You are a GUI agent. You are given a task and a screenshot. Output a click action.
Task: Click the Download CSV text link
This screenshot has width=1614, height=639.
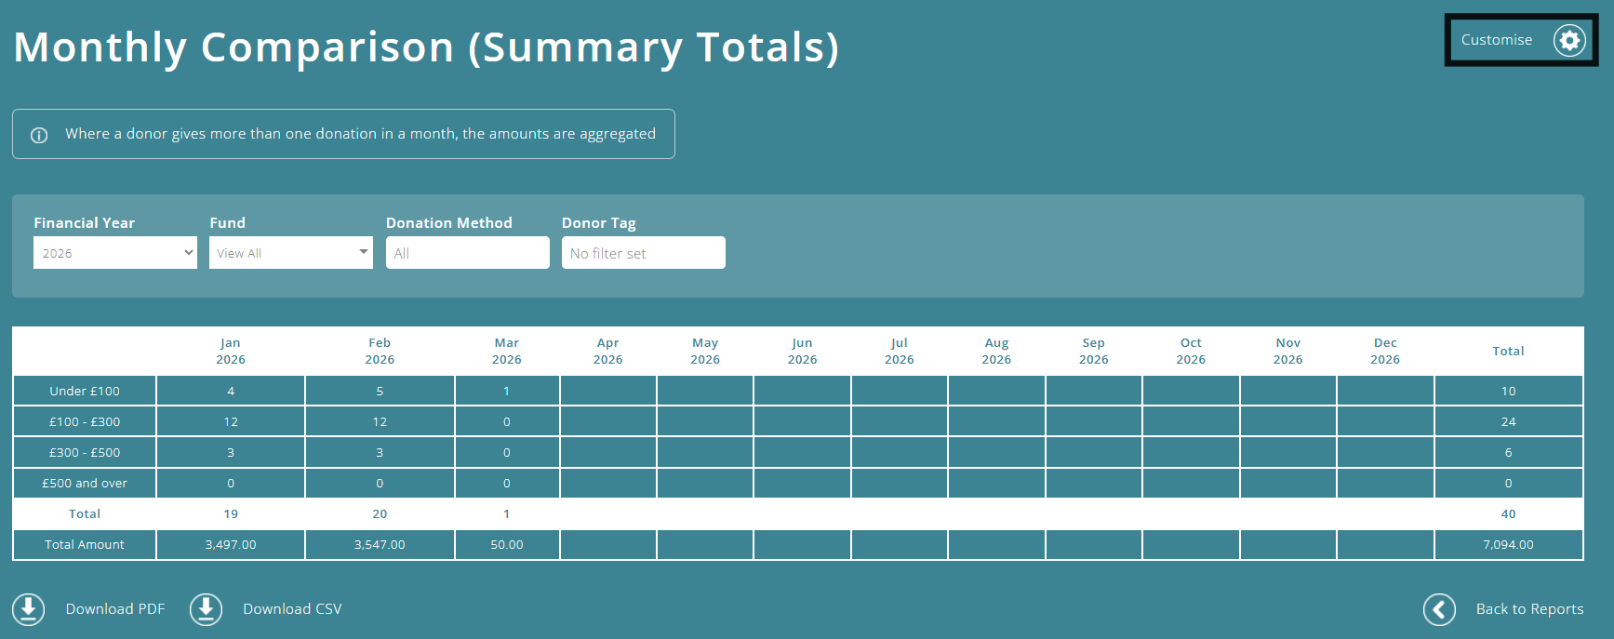(292, 609)
